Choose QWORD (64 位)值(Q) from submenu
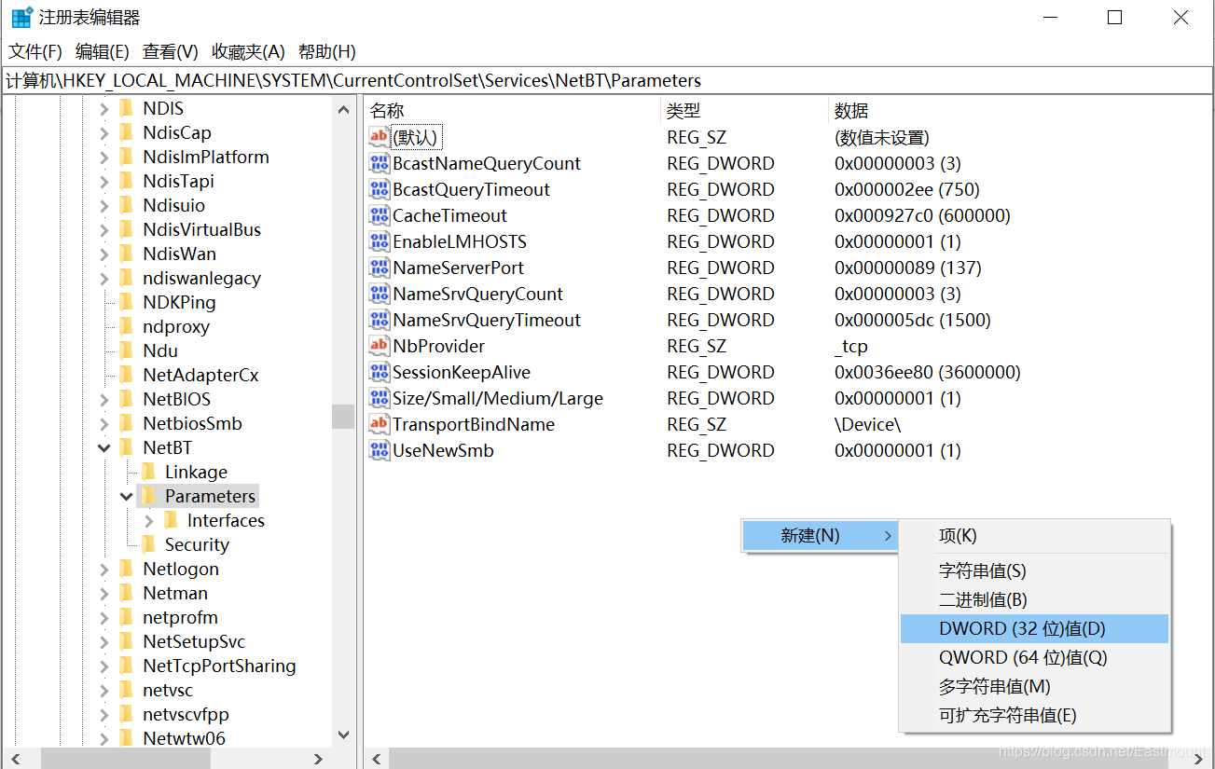This screenshot has height=769, width=1215. pyautogui.click(x=1034, y=658)
